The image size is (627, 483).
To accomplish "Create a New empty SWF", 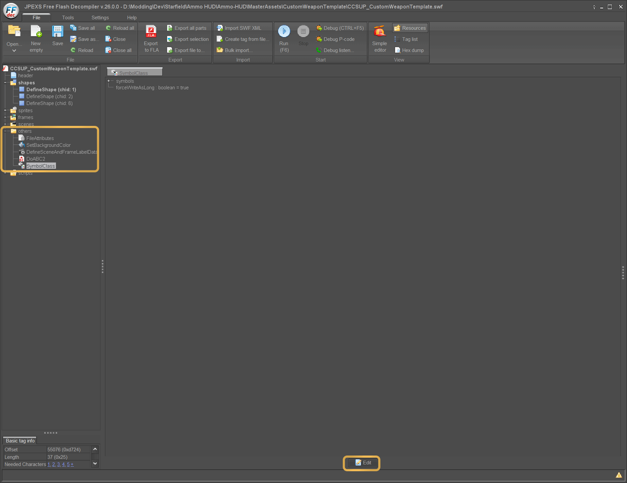I will coord(36,39).
